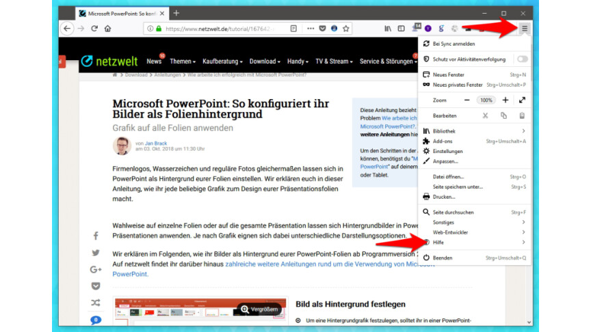The image size is (591, 332).
Task: Expand the Bibliothek submenu
Action: click(x=475, y=131)
